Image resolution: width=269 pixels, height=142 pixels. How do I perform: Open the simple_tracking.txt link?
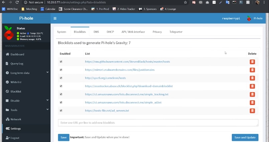[127, 94]
